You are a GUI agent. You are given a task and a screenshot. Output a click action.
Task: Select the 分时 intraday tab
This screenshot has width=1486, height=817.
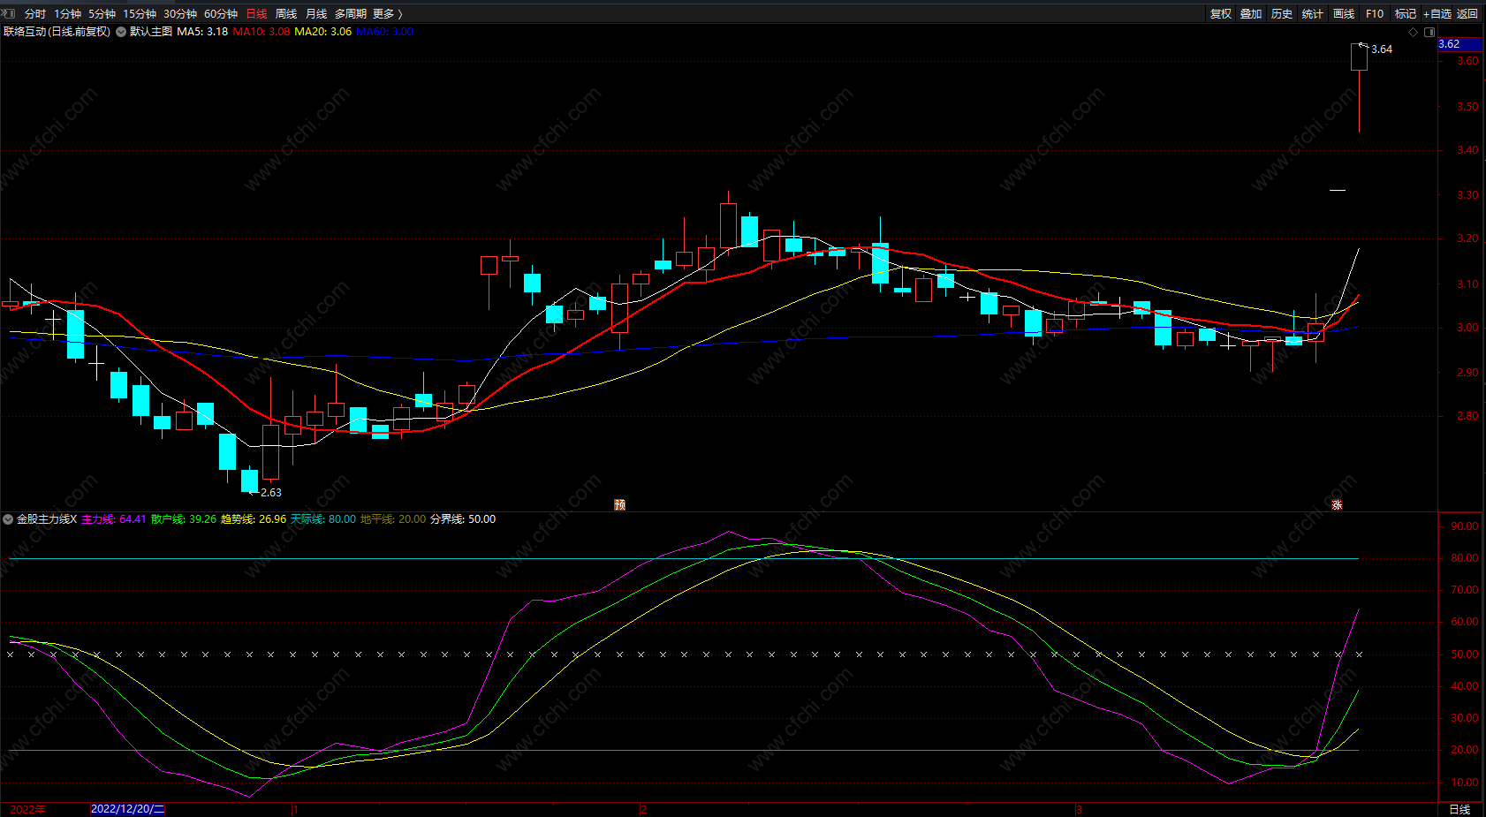point(35,13)
